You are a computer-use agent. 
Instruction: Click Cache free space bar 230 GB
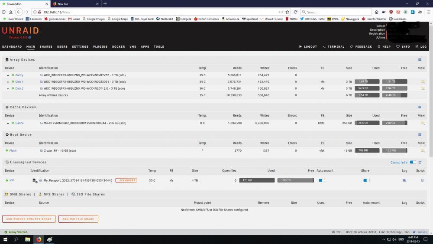[x=394, y=123]
